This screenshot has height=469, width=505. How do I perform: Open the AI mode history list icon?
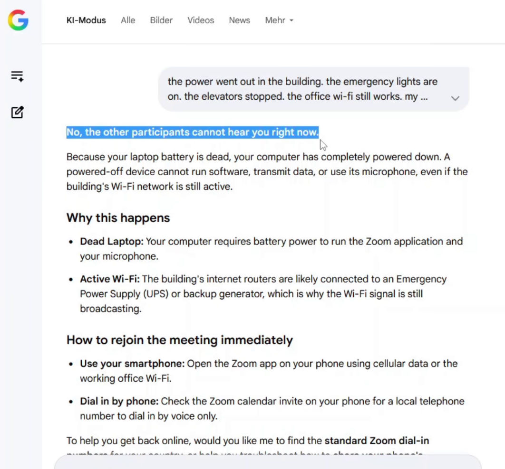click(x=17, y=76)
